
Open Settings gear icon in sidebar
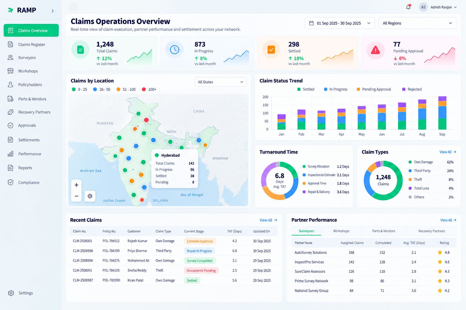point(11,293)
